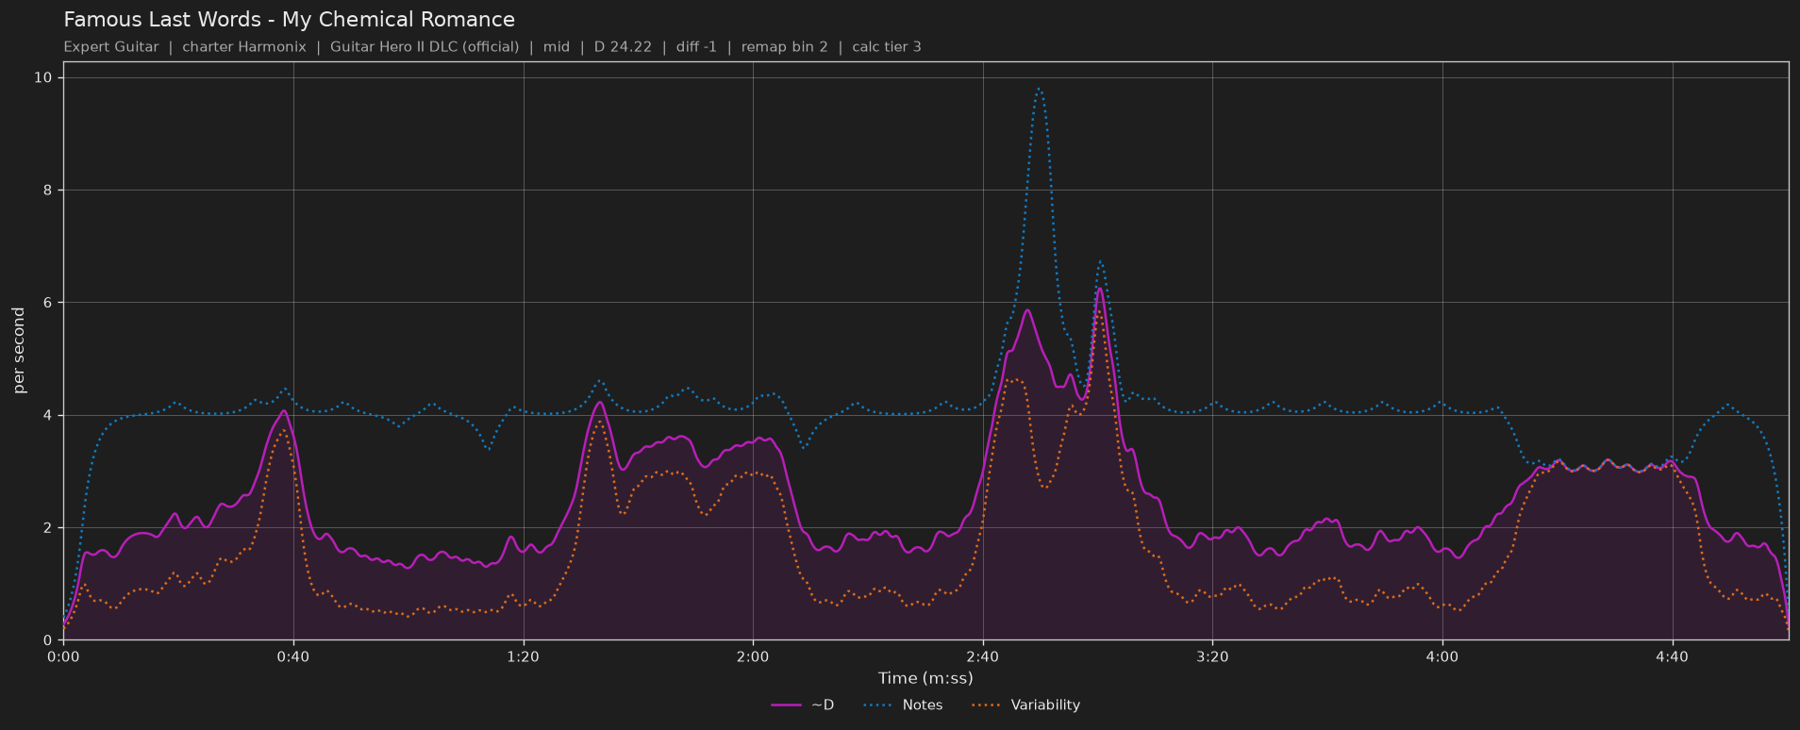
Task: Click the x-axis tick label "4:00"
Action: tap(1442, 656)
